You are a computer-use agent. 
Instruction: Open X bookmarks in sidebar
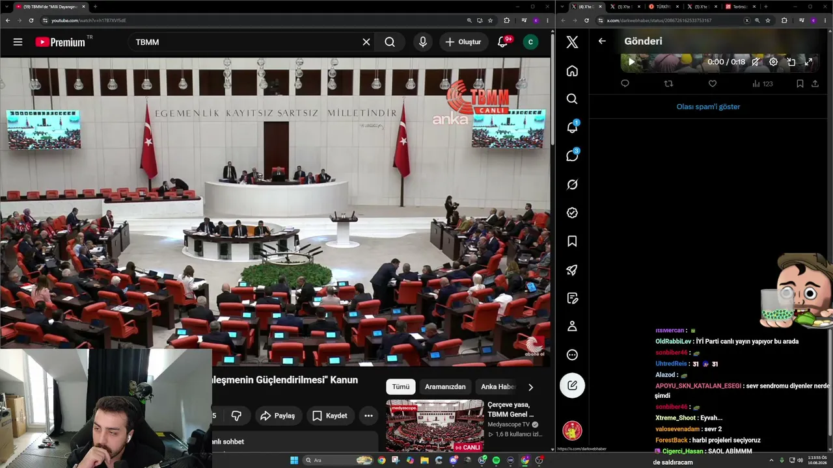click(572, 241)
